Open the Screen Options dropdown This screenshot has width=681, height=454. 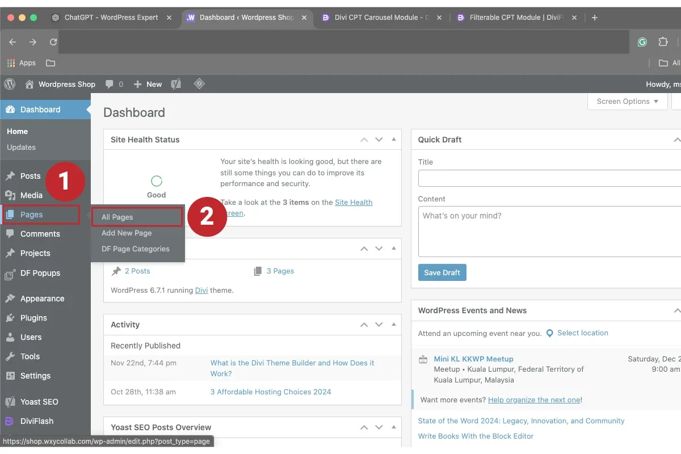point(627,101)
